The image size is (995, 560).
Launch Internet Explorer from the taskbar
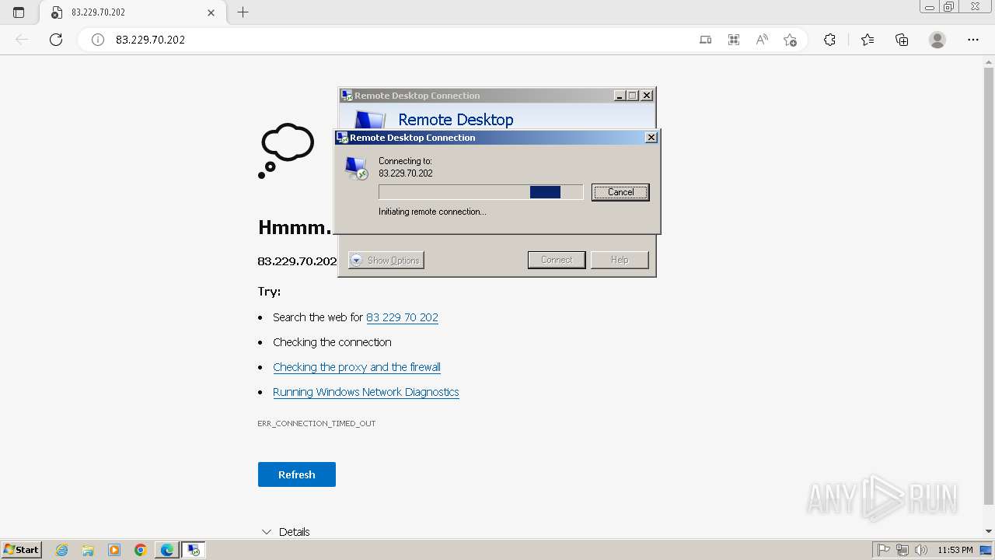pyautogui.click(x=62, y=550)
